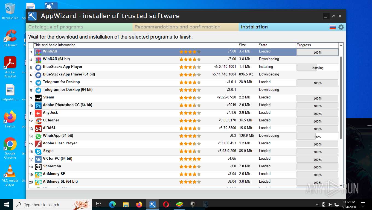Click the CCleaner icon in program list
The width and height of the screenshot is (372, 210).
tap(38, 121)
